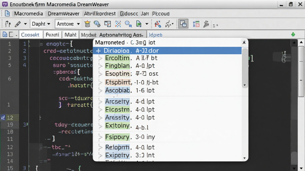The width and height of the screenshot is (305, 171).
Task: Open the Macromedia menu
Action: click(28, 14)
